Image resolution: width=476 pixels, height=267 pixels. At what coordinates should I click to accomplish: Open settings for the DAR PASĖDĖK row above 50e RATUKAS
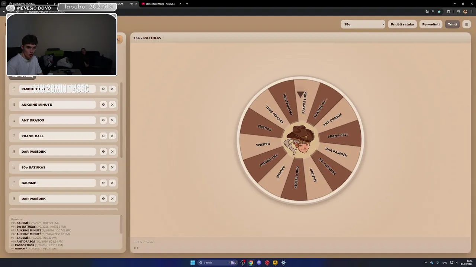pos(103,152)
